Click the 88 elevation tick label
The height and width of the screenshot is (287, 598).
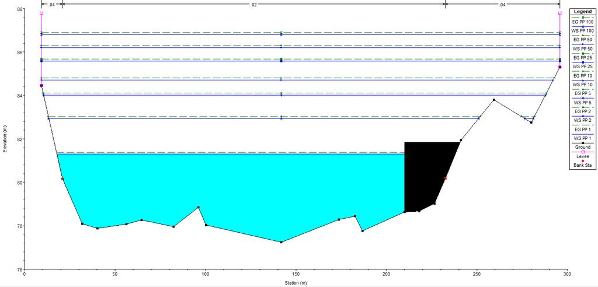tap(20, 9)
